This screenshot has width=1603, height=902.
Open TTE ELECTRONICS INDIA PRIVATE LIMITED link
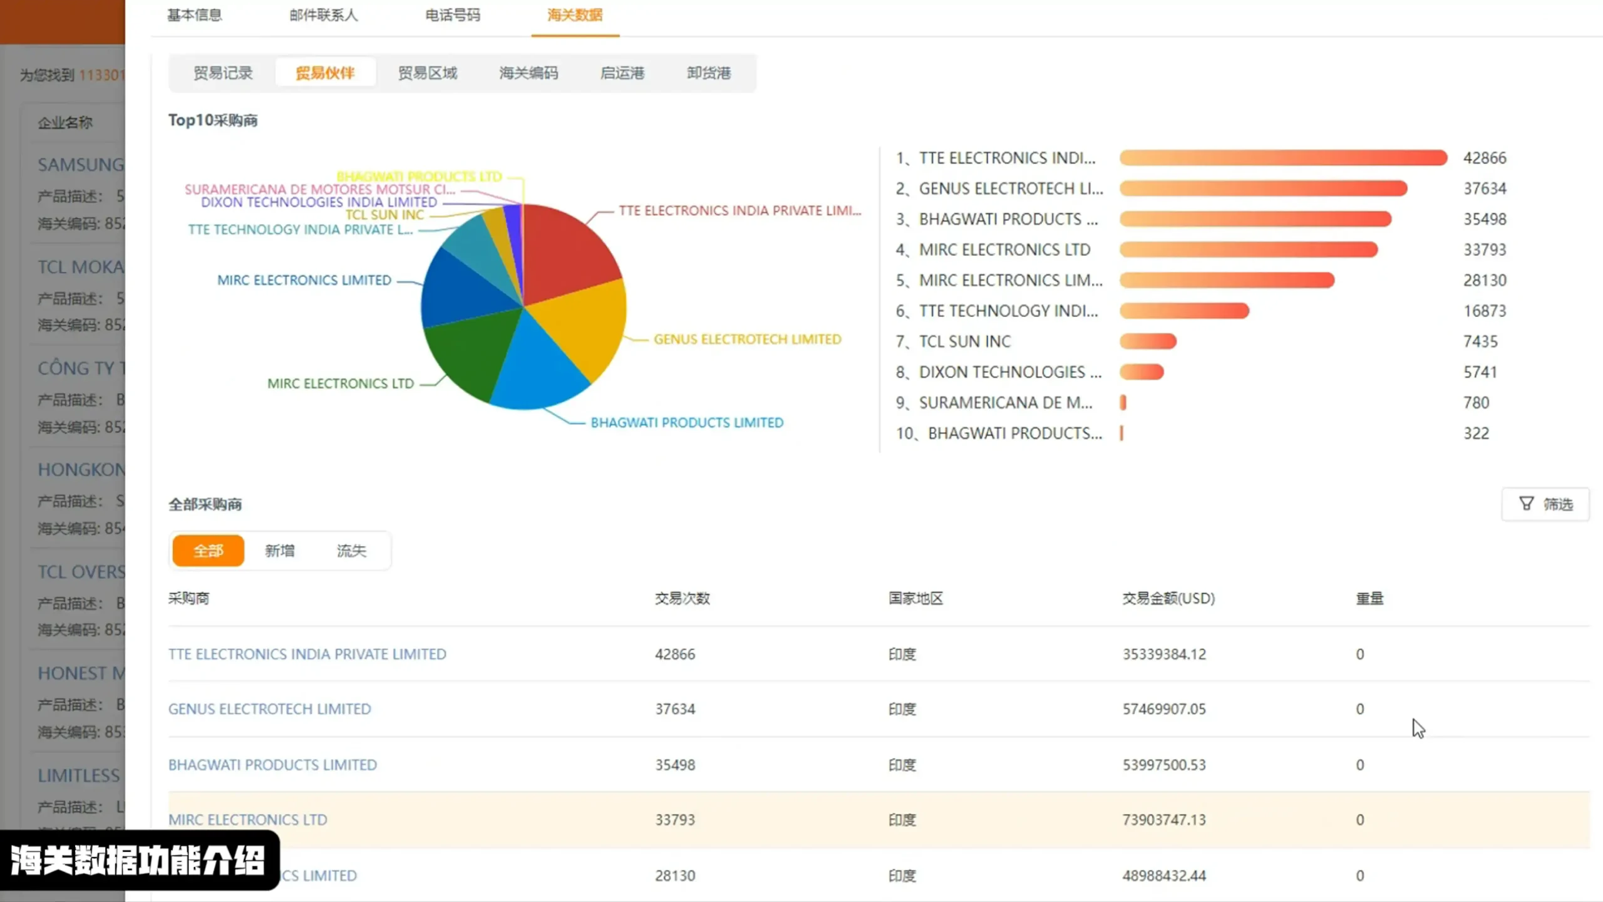tap(307, 654)
